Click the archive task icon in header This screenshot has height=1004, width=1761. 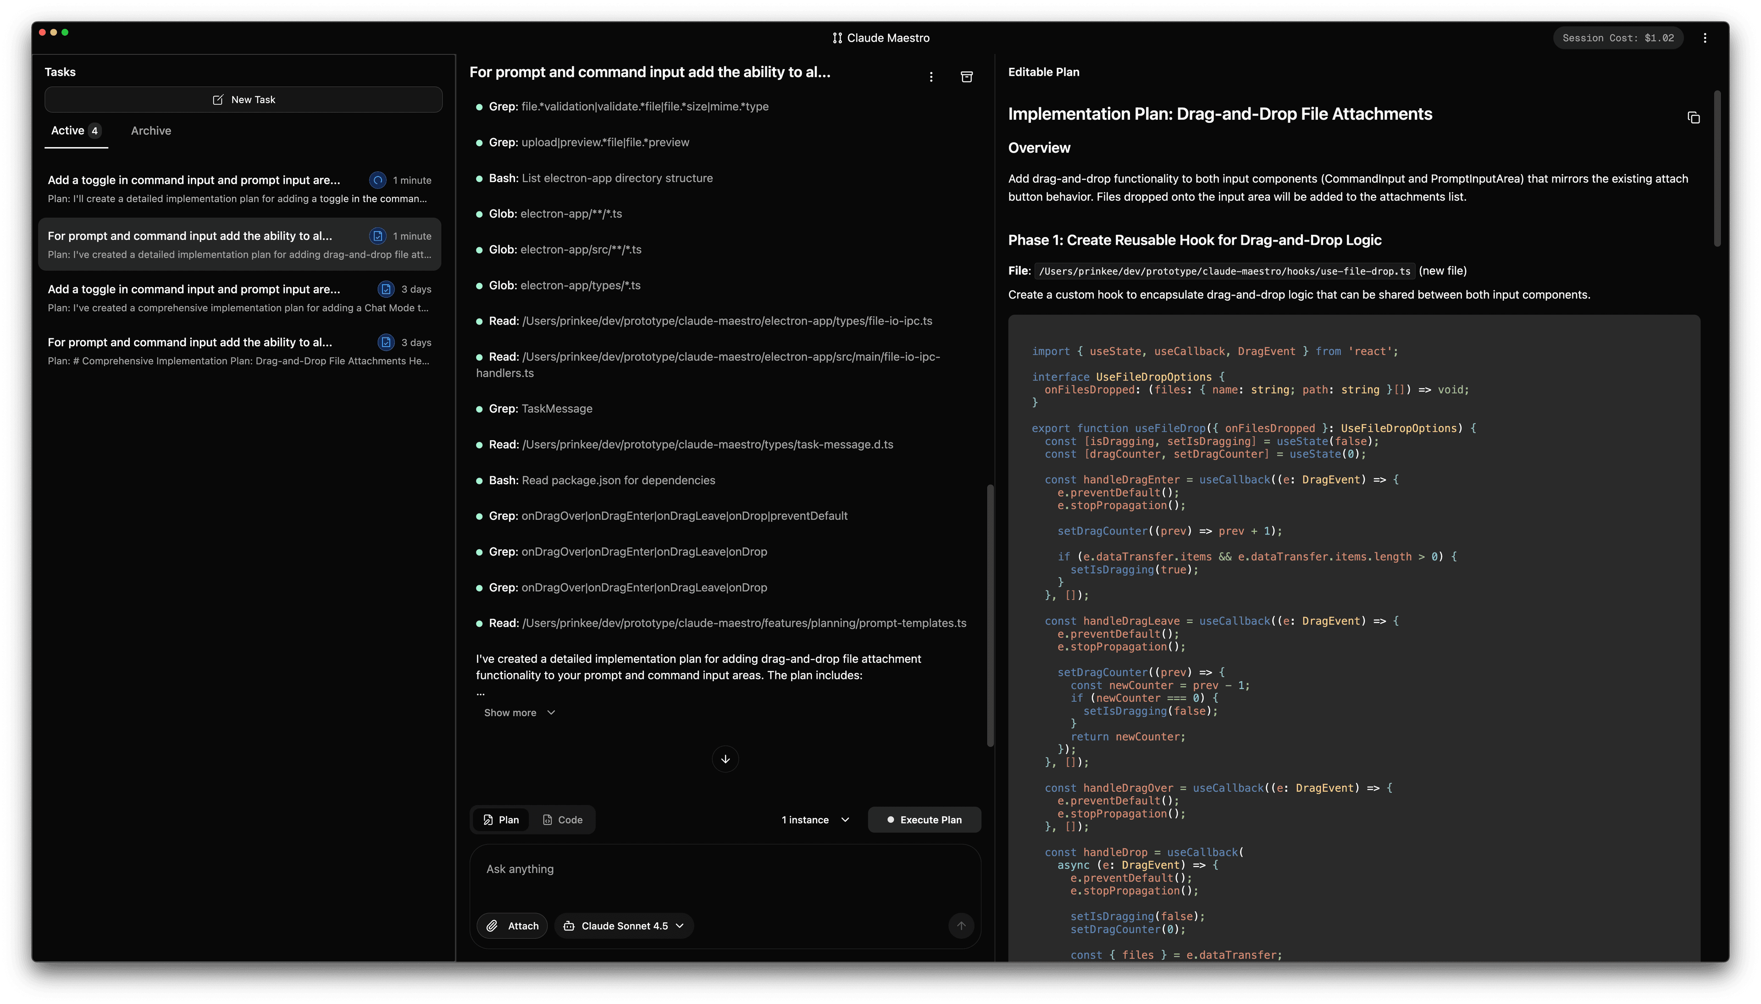[966, 77]
